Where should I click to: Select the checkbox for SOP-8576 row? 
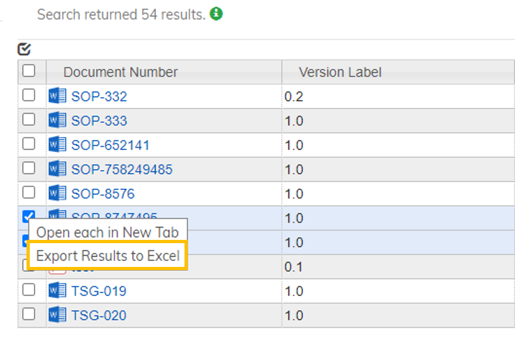pyautogui.click(x=29, y=193)
